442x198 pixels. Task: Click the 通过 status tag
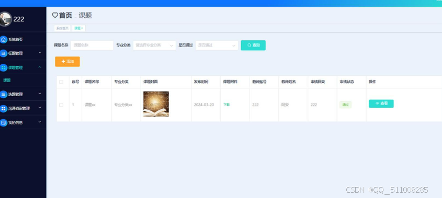[345, 105]
